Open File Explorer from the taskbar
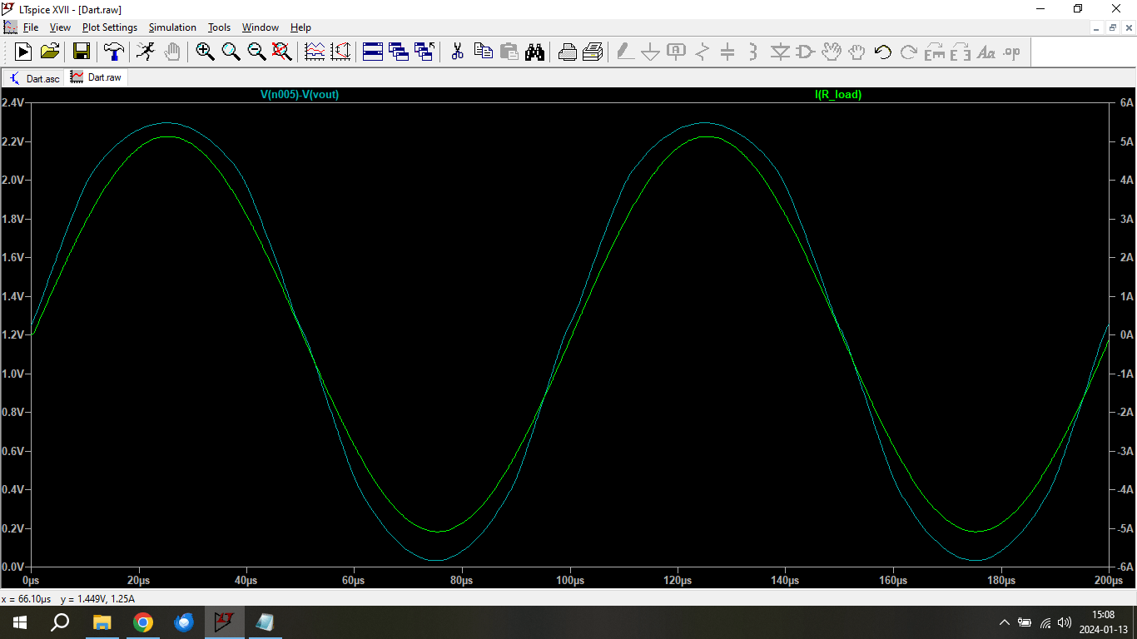Viewport: 1137px width, 639px height. pos(102,622)
